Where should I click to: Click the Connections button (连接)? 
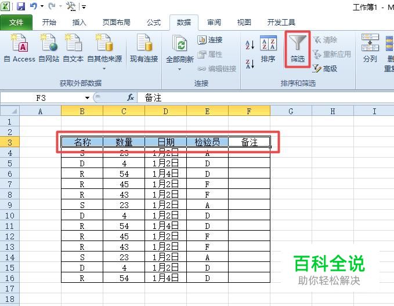pos(210,39)
